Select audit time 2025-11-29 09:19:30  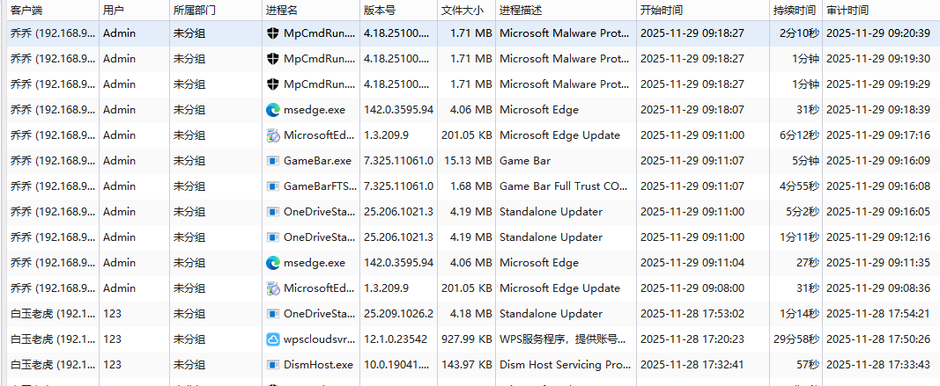point(878,59)
